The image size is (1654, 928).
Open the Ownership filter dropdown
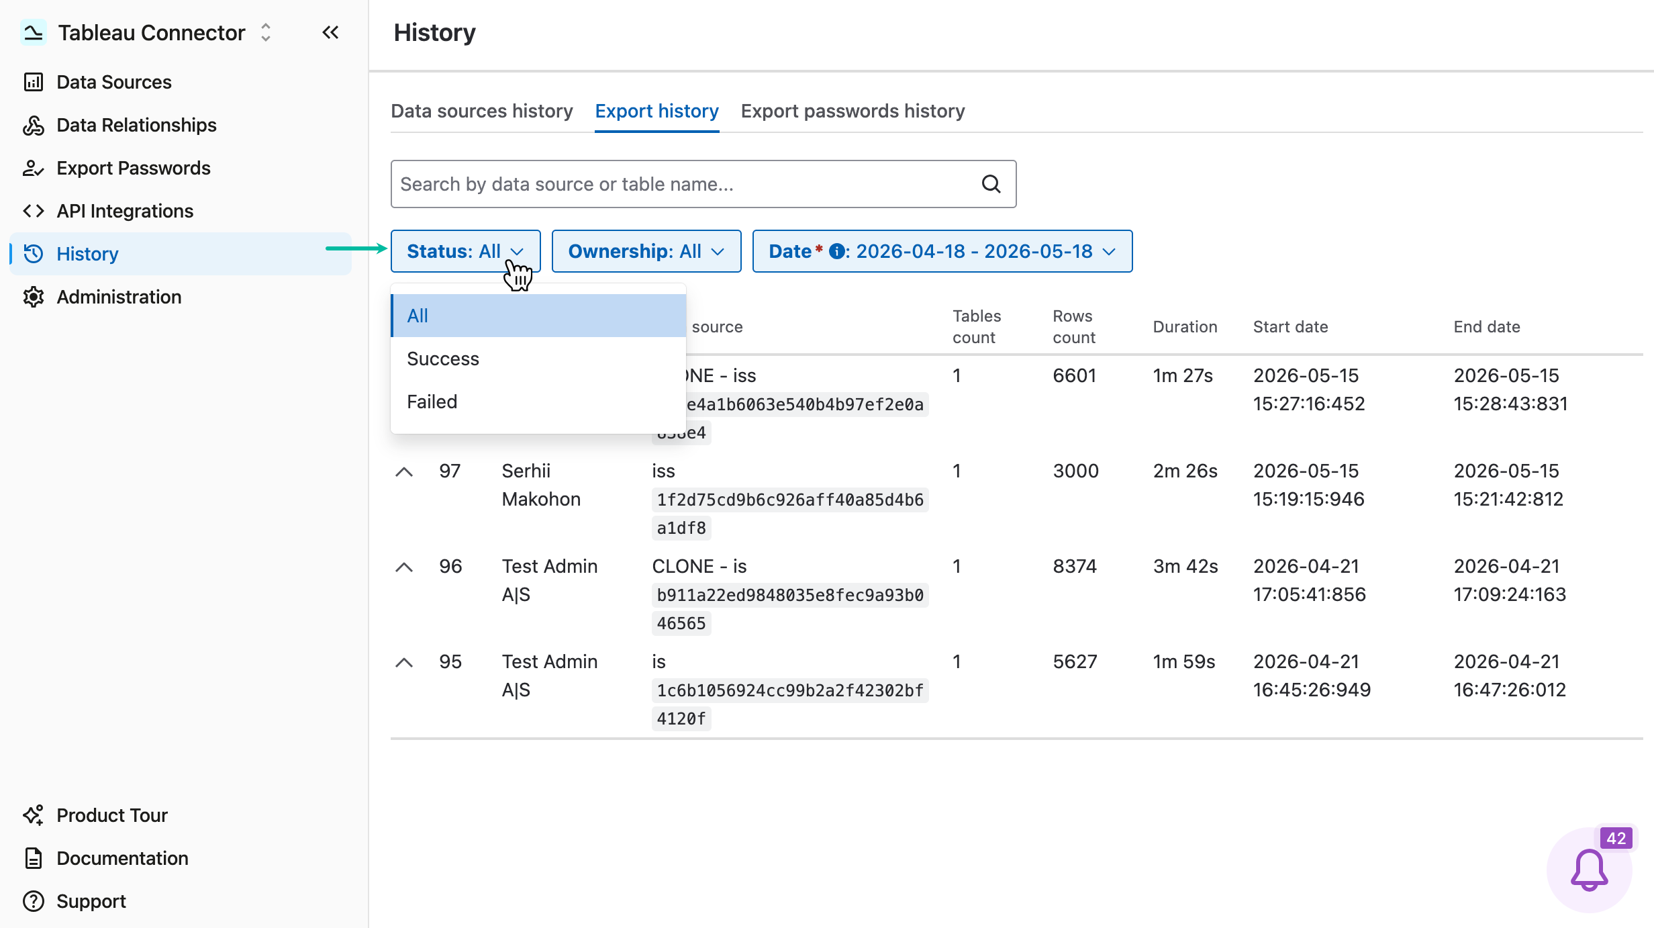[646, 251]
